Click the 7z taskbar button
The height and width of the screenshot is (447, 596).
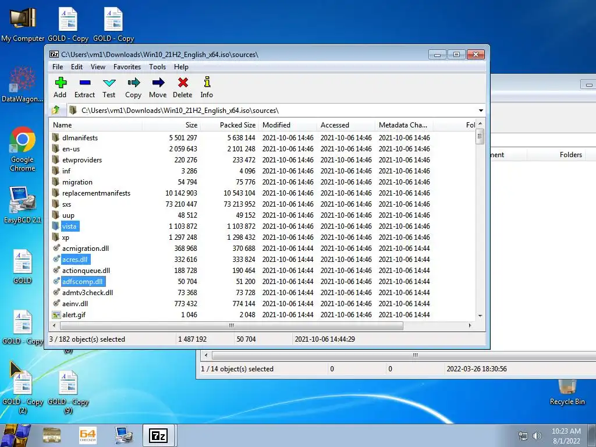(x=159, y=435)
